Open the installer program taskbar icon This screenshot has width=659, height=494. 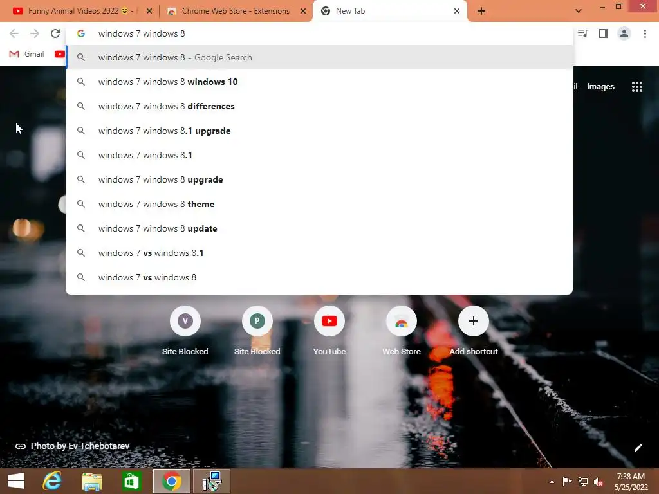(212, 481)
